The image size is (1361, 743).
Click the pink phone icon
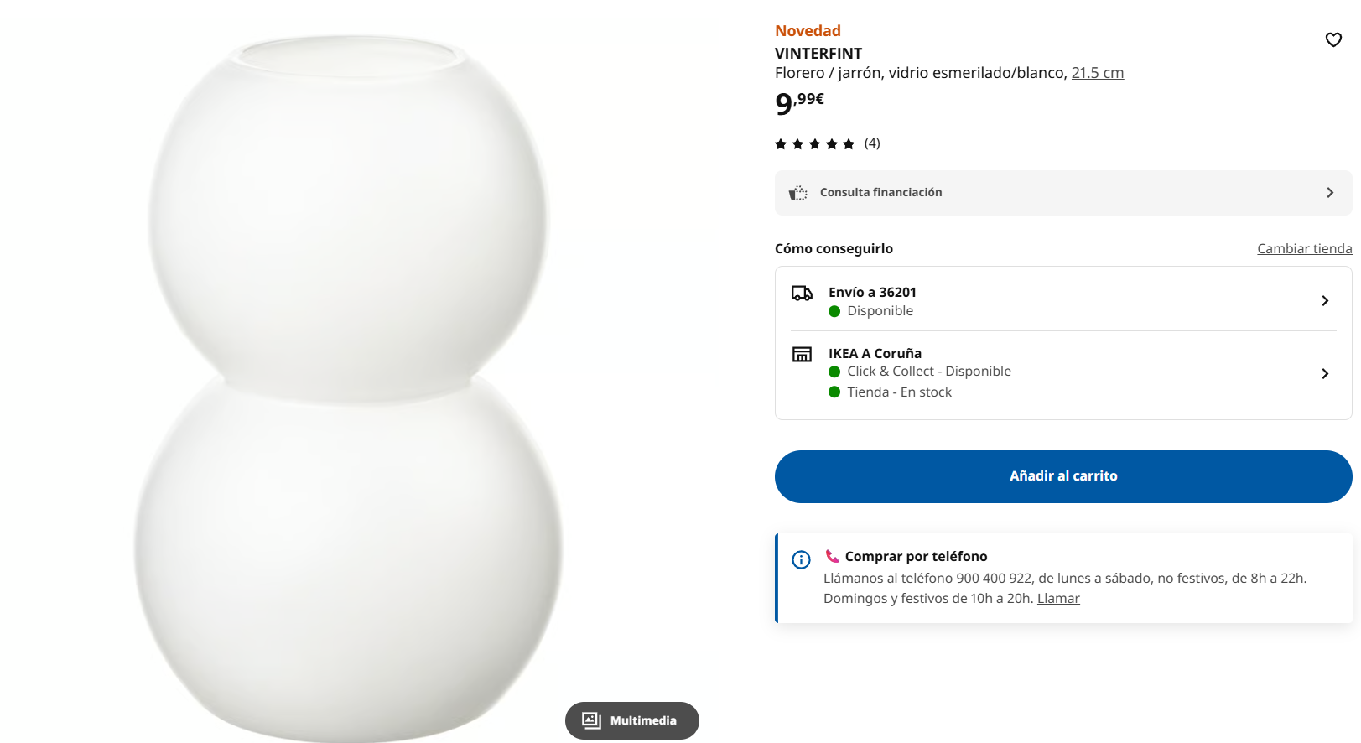[x=832, y=556]
